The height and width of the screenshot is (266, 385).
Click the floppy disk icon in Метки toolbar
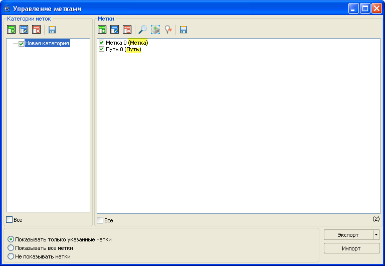[183, 30]
